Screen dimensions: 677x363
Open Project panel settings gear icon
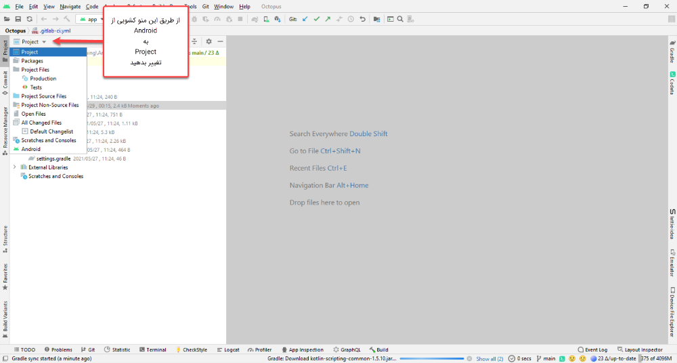(209, 41)
